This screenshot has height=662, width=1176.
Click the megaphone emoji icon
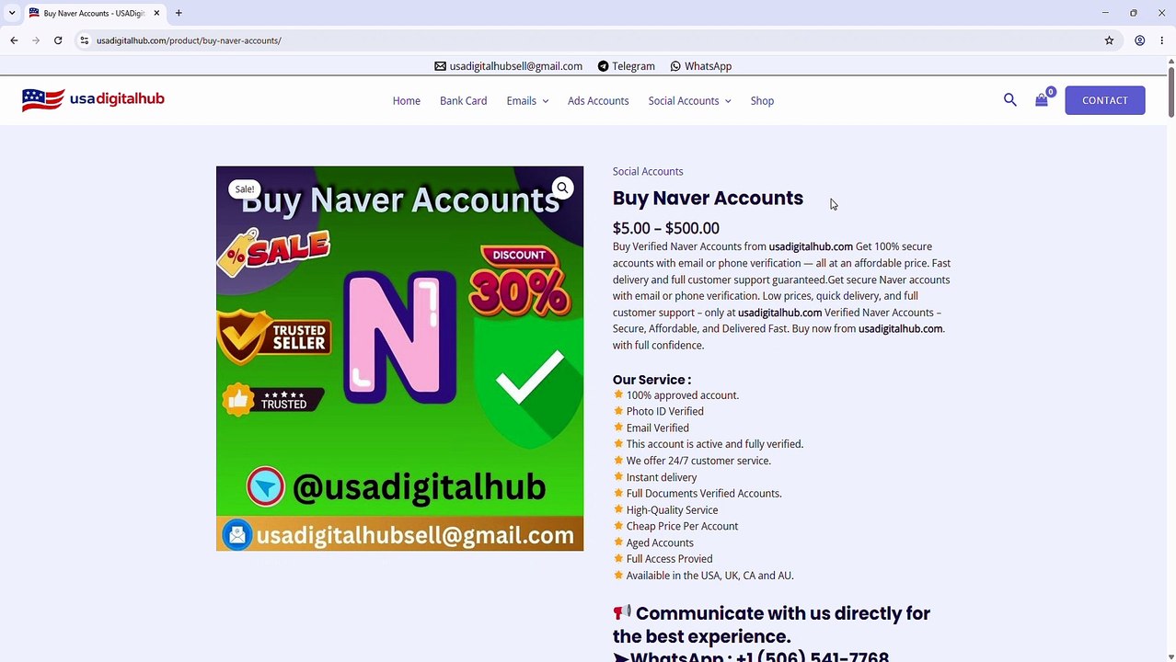(622, 612)
